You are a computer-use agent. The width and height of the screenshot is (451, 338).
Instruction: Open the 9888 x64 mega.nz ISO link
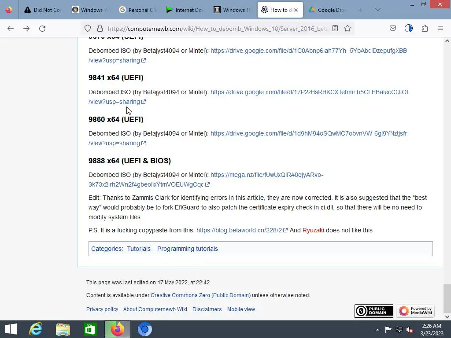(266, 175)
